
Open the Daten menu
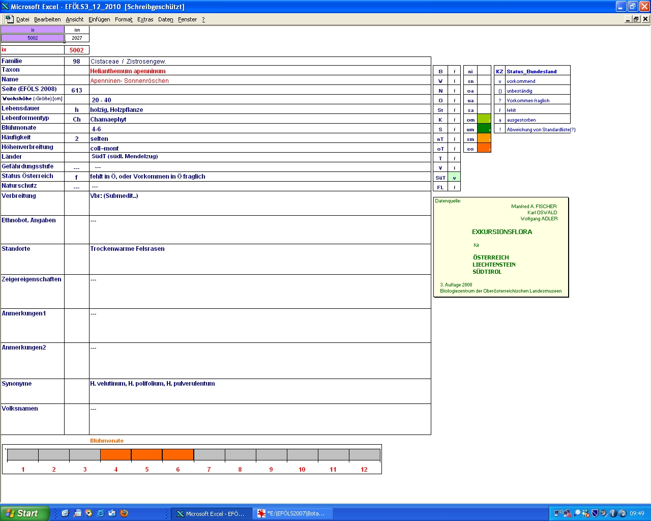coord(165,19)
